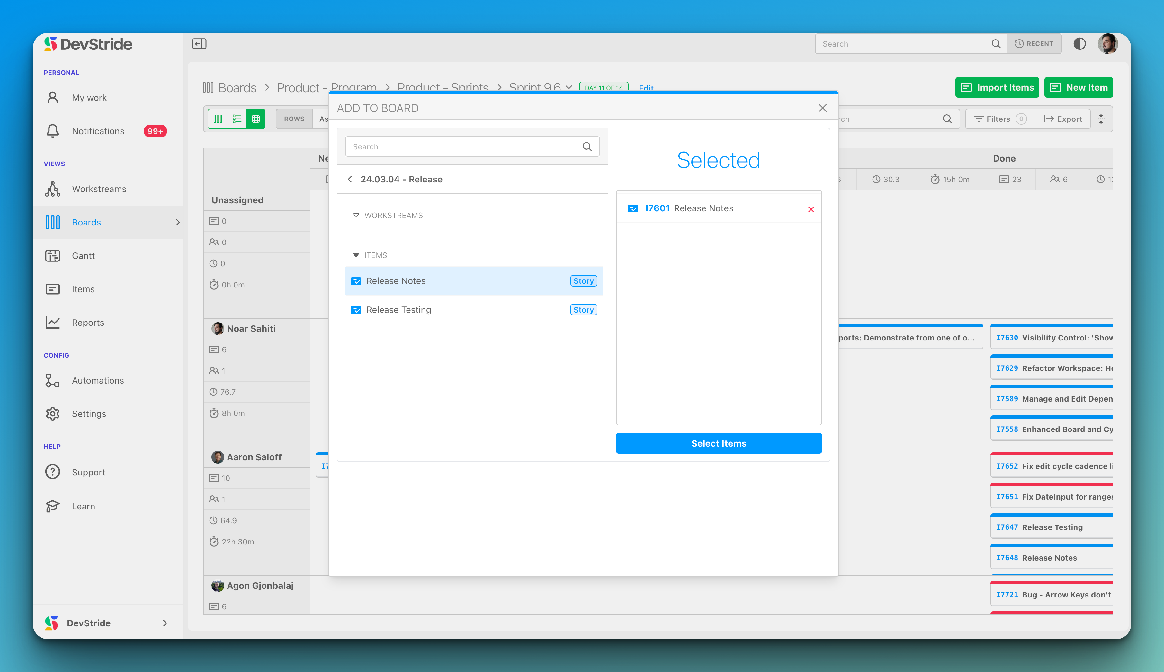
Task: Open the Sprint 9.6 dropdown
Action: point(569,88)
